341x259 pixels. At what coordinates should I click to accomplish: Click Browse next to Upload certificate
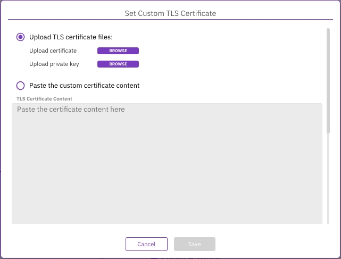(118, 51)
